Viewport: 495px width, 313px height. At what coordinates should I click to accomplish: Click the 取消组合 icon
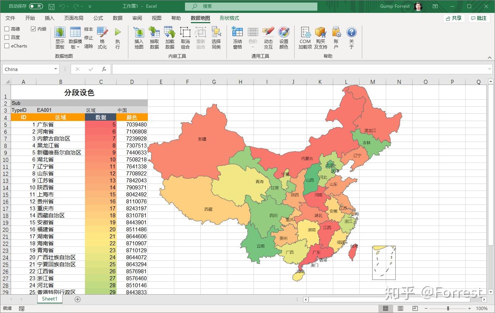tap(185, 37)
